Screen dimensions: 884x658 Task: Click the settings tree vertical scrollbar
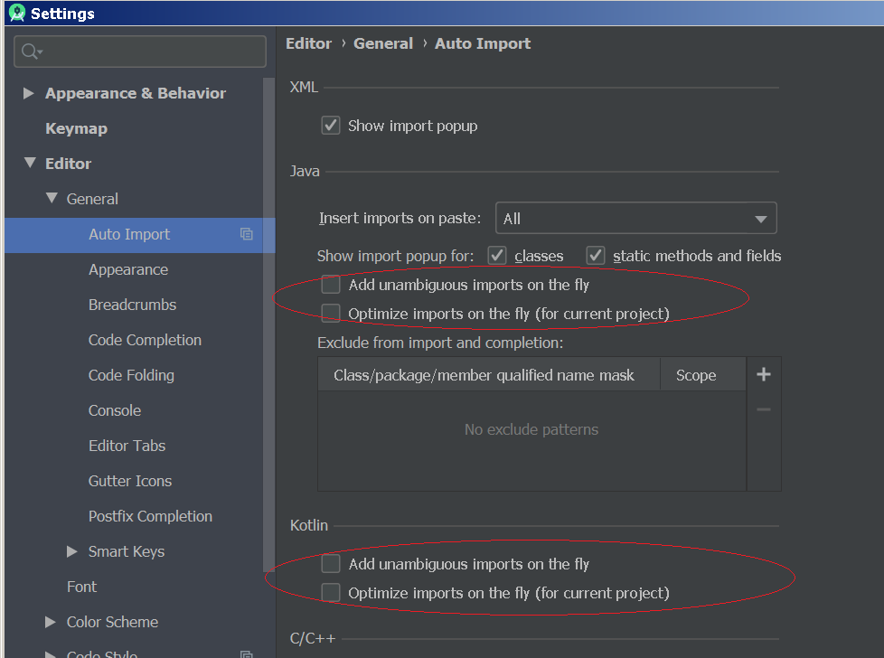(x=268, y=324)
